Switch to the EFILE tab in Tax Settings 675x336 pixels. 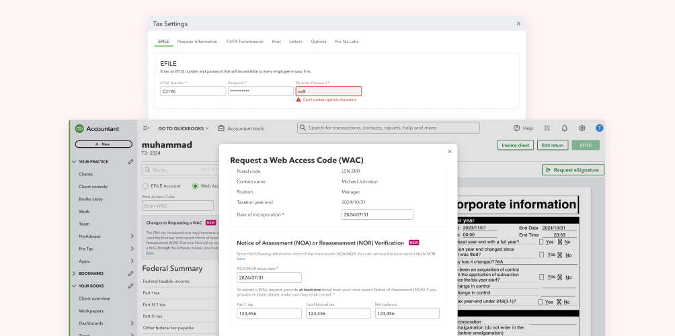[163, 42]
